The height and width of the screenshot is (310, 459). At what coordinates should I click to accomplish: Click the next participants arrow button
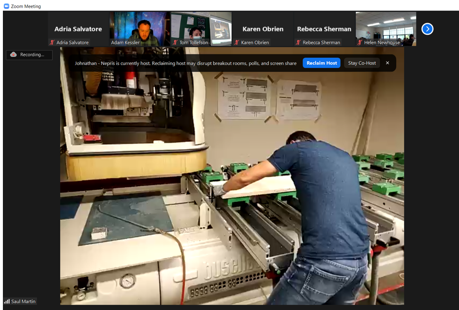427,29
